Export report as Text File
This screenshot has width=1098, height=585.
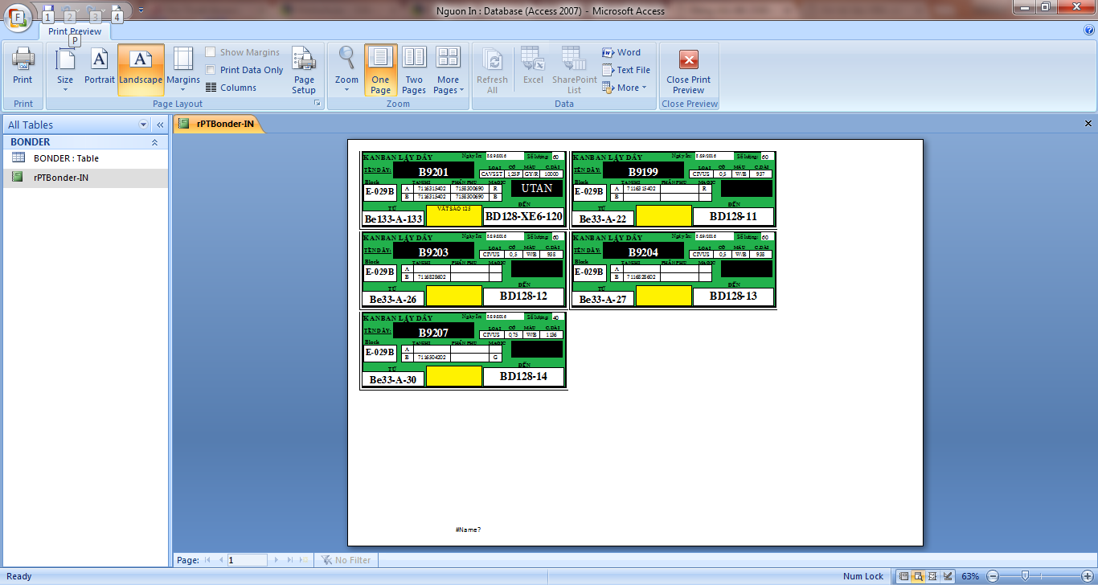coord(626,70)
